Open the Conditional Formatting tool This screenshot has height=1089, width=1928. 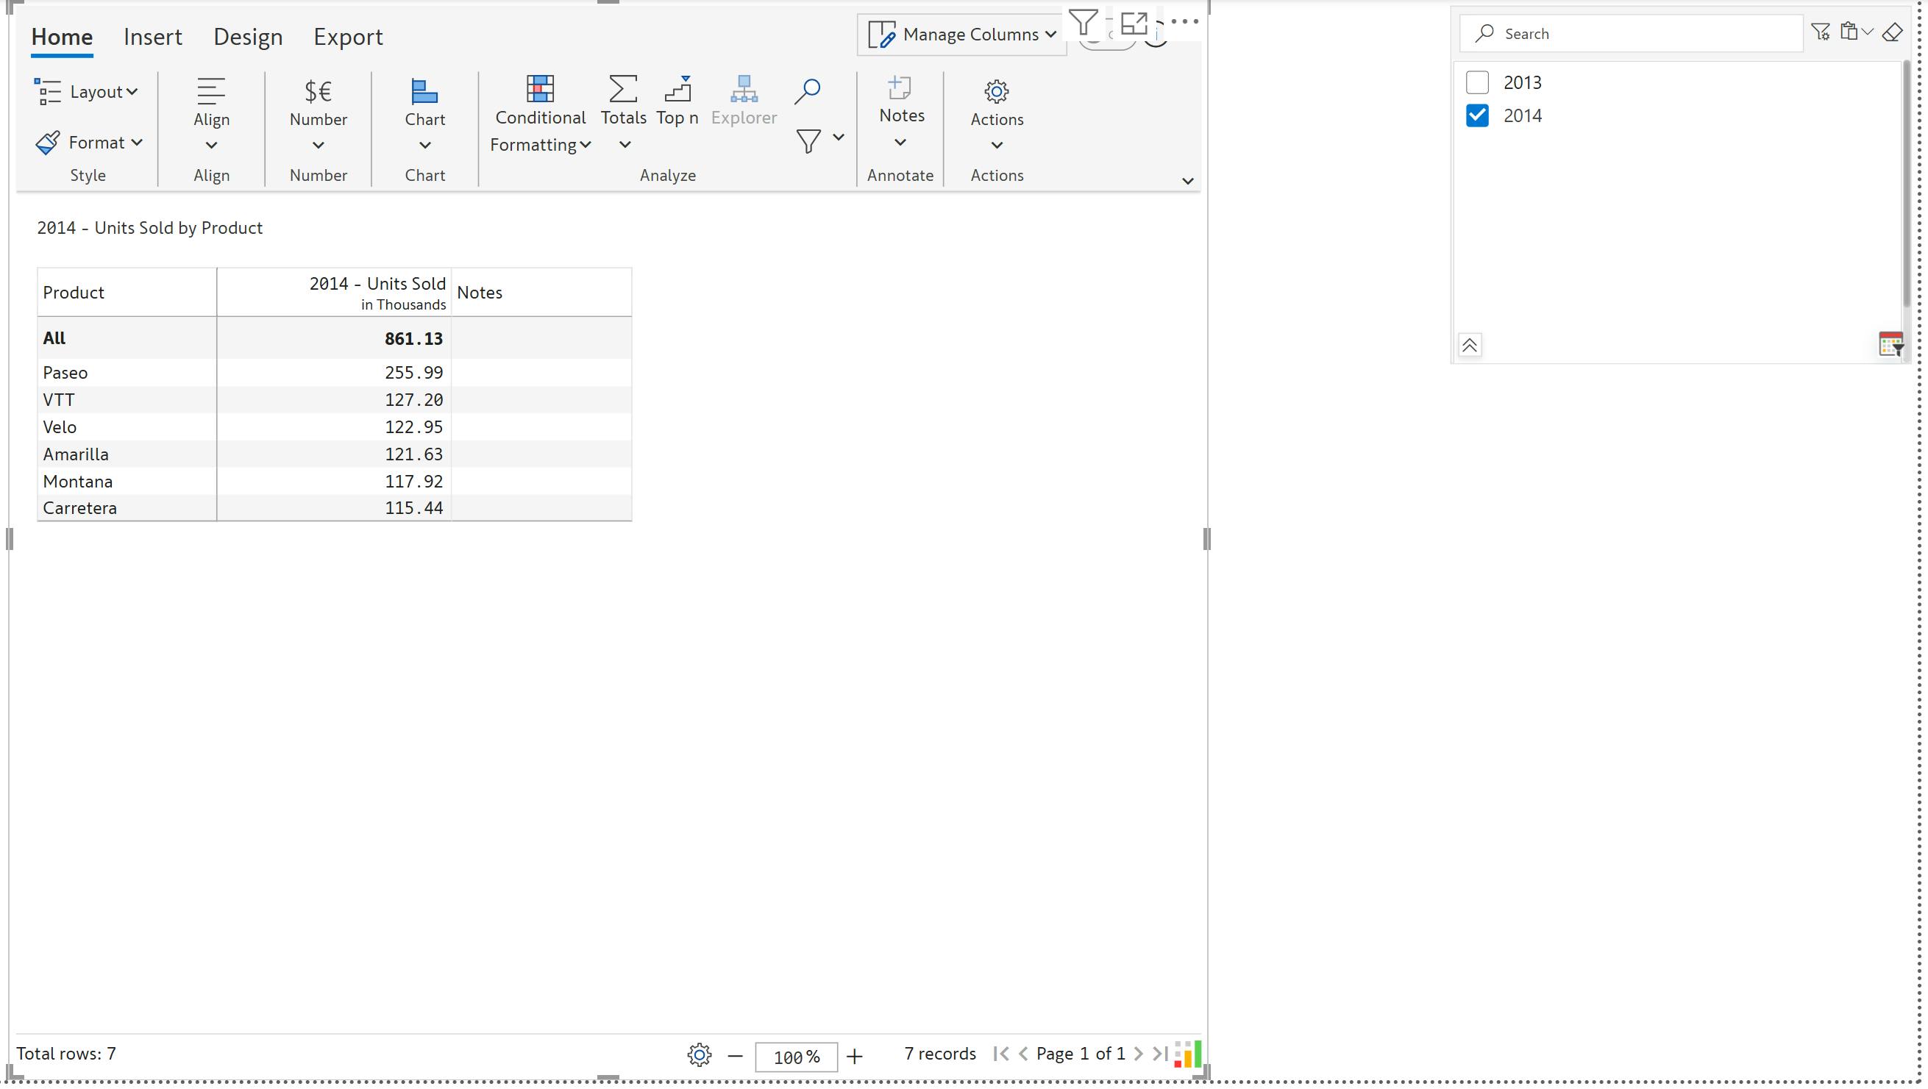(540, 114)
